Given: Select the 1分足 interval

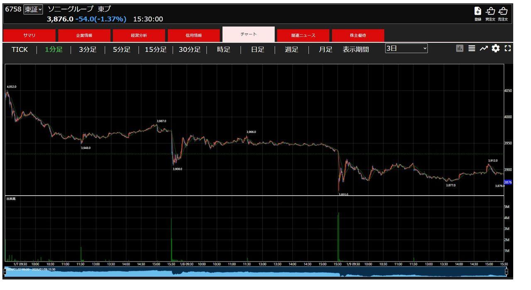Looking at the screenshot, I should (54, 50).
